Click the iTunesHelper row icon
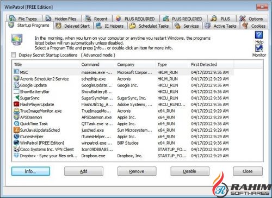This screenshot has width=272, height=198. 16,137
